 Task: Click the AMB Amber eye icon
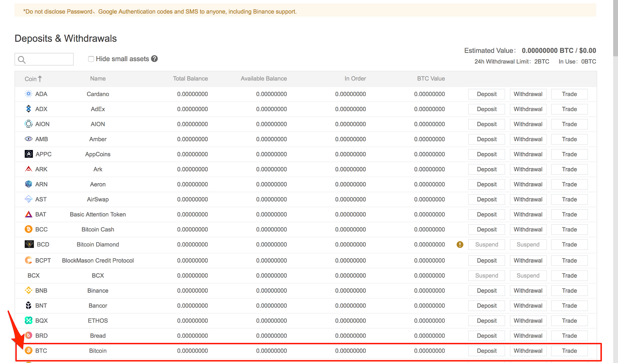pyautogui.click(x=29, y=139)
